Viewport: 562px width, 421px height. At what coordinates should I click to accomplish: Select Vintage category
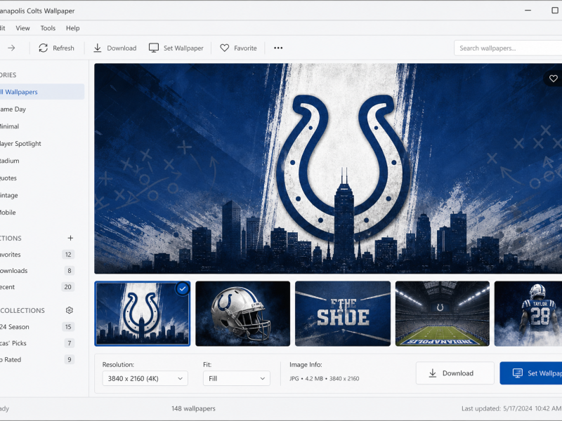click(x=42, y=195)
